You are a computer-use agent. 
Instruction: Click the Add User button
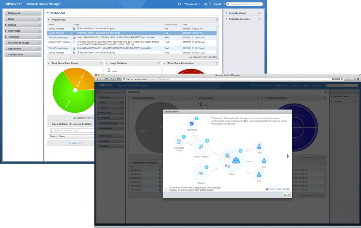point(75,143)
